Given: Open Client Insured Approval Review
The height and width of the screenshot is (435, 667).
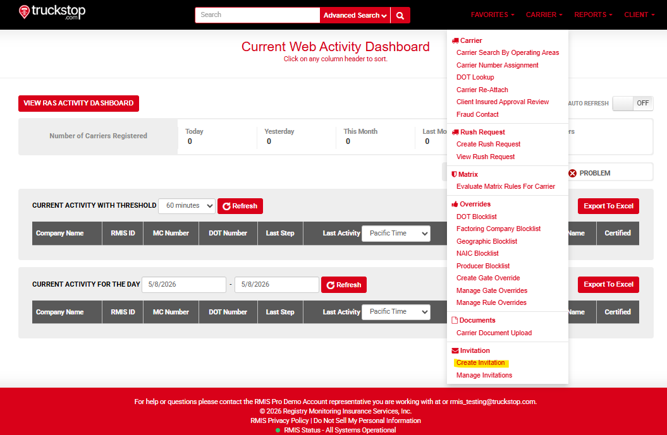Looking at the screenshot, I should [x=503, y=102].
